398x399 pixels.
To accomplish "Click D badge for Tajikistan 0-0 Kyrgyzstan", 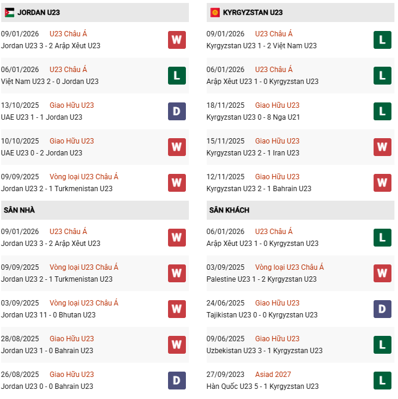I will tap(383, 309).
